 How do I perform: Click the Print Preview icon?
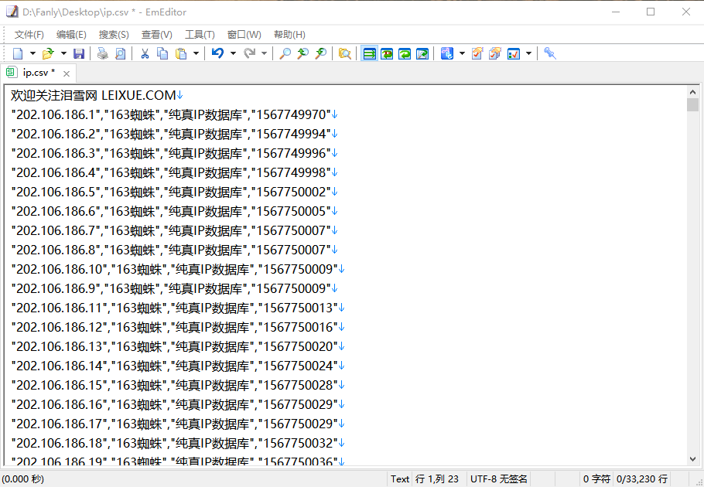119,53
